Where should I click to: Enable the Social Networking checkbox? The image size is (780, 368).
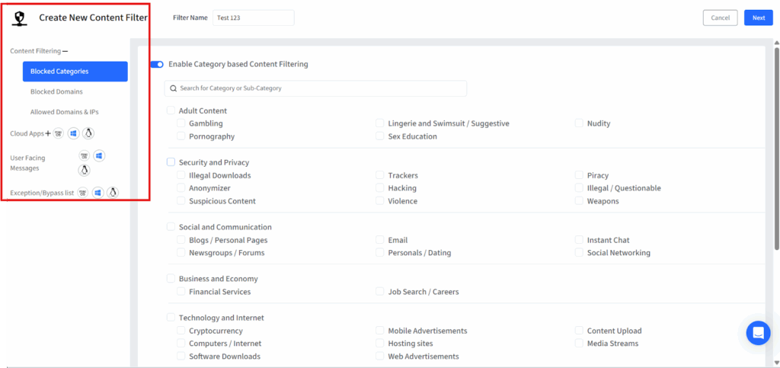[579, 253]
